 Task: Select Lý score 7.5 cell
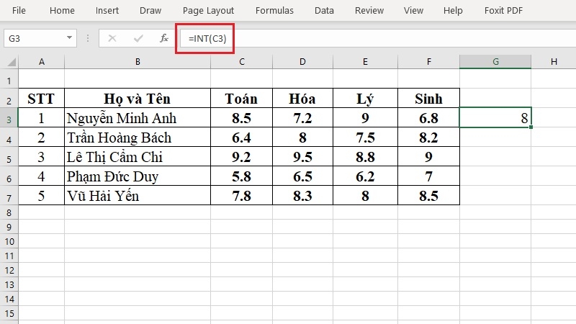point(365,137)
